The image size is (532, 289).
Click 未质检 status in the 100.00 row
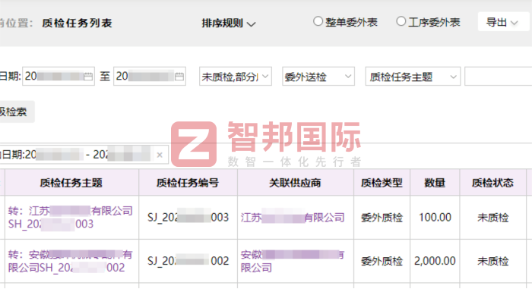493,218
